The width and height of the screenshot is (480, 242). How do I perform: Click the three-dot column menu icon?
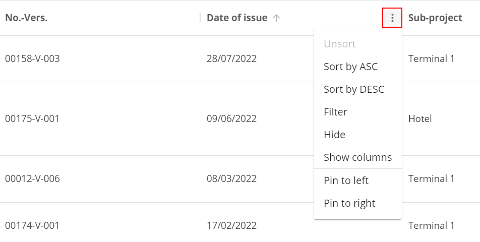point(392,18)
